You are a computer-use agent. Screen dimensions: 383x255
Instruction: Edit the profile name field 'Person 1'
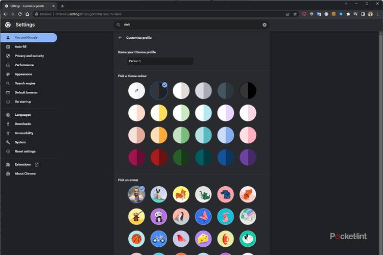click(160, 61)
